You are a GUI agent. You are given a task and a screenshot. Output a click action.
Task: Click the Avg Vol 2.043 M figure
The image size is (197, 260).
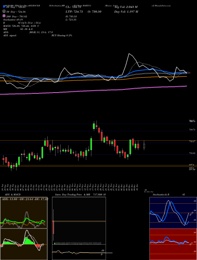pos(126,7)
